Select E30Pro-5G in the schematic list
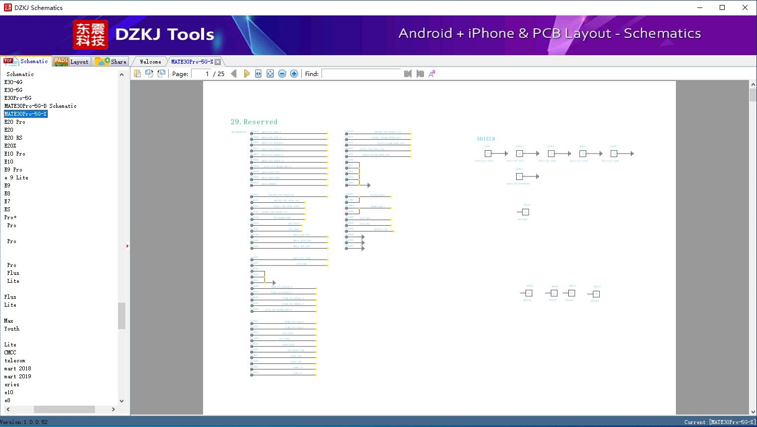This screenshot has height=427, width=757. pos(18,98)
